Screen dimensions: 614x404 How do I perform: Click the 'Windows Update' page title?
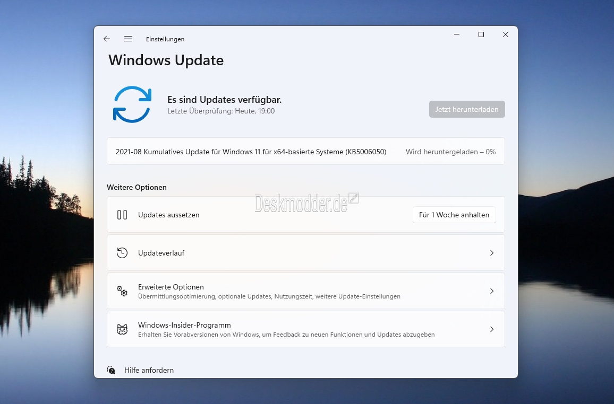pyautogui.click(x=166, y=60)
